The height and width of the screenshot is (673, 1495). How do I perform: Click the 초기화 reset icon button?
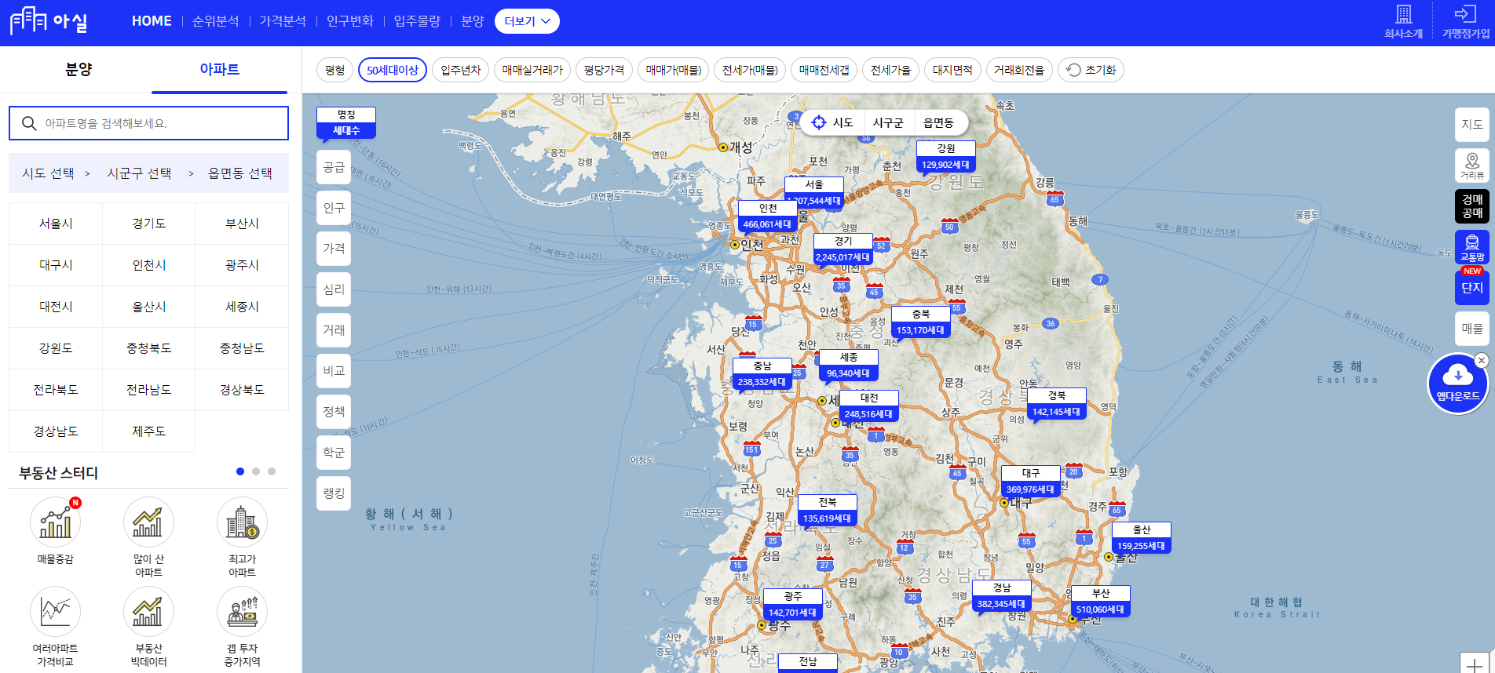tap(1091, 70)
